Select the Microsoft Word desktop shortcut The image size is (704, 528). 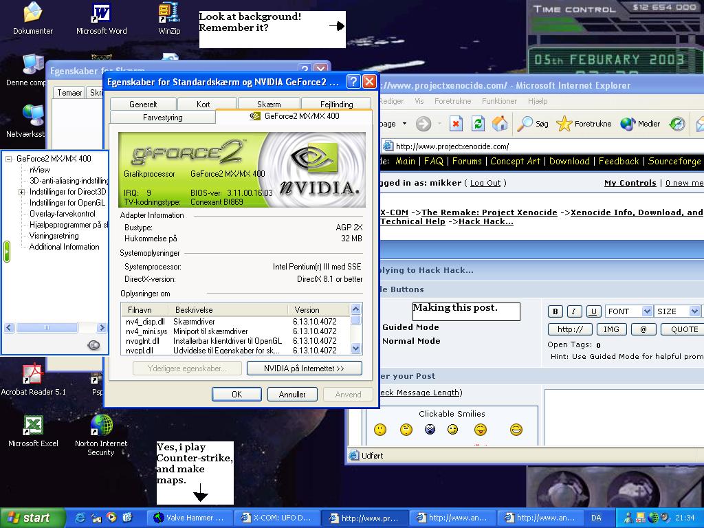click(102, 19)
